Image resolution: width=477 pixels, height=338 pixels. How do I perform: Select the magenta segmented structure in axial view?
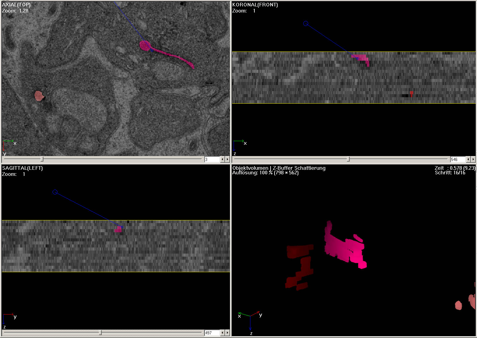[145, 46]
